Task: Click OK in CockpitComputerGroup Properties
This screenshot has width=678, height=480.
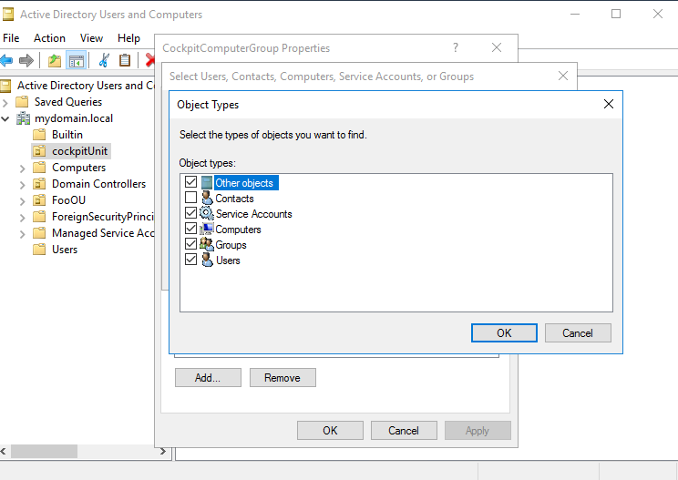Action: 331,430
